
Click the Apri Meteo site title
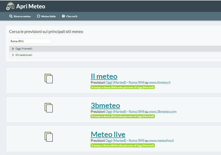pos(31,6)
